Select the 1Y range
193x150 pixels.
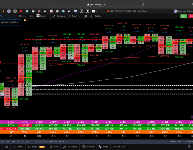click(x=18, y=141)
